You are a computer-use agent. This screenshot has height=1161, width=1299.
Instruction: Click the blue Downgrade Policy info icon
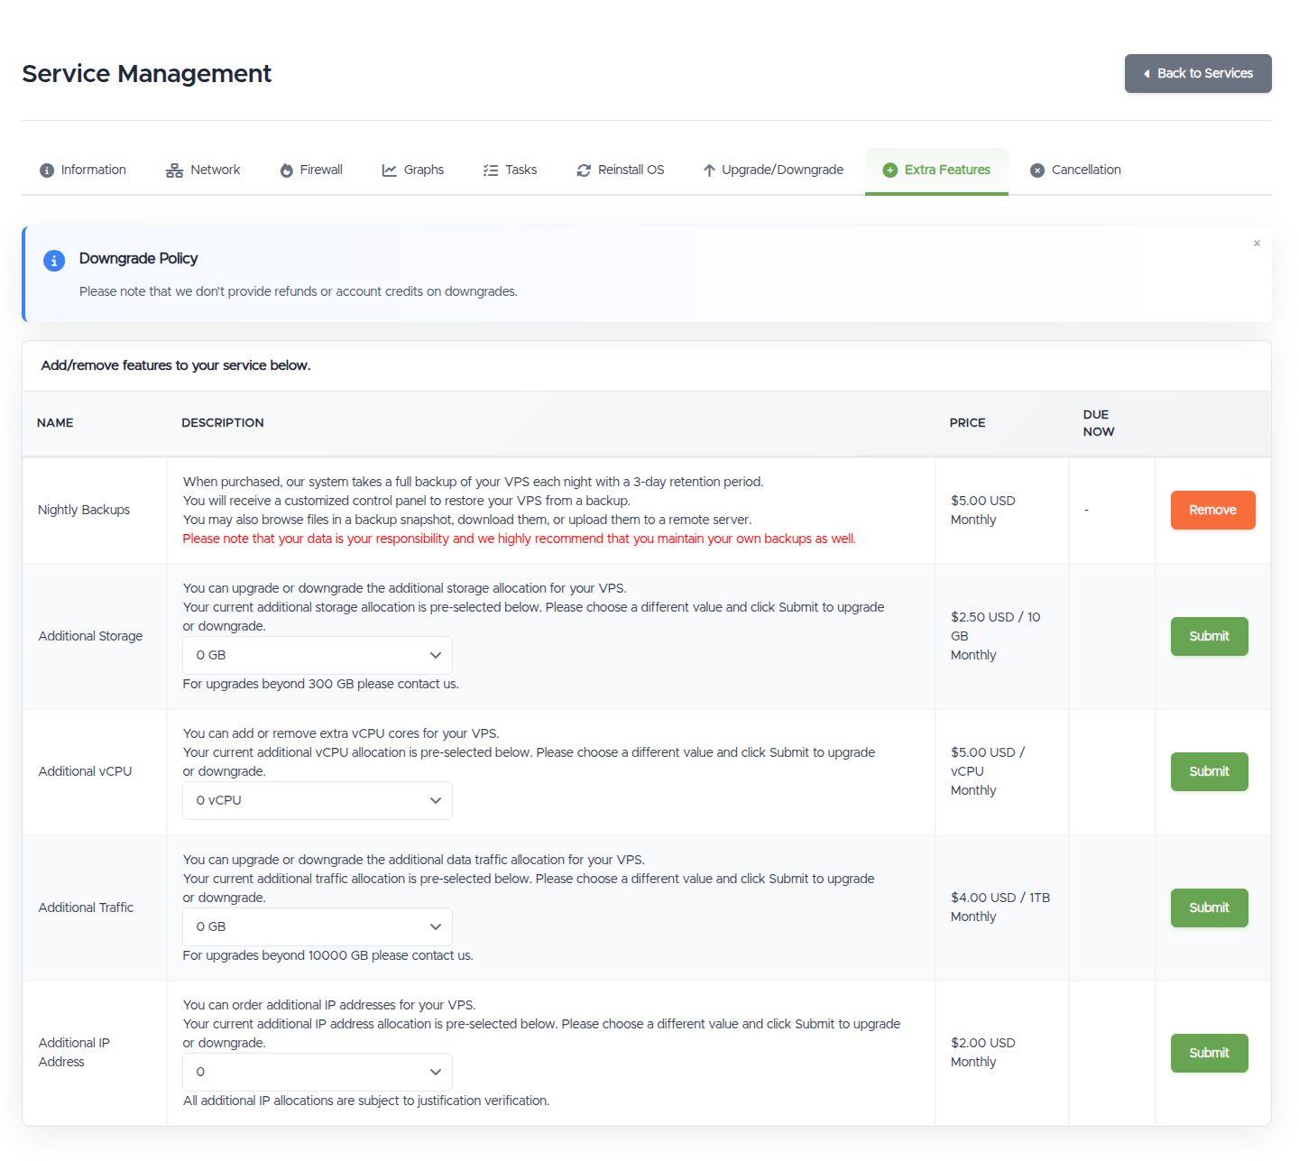[54, 261]
